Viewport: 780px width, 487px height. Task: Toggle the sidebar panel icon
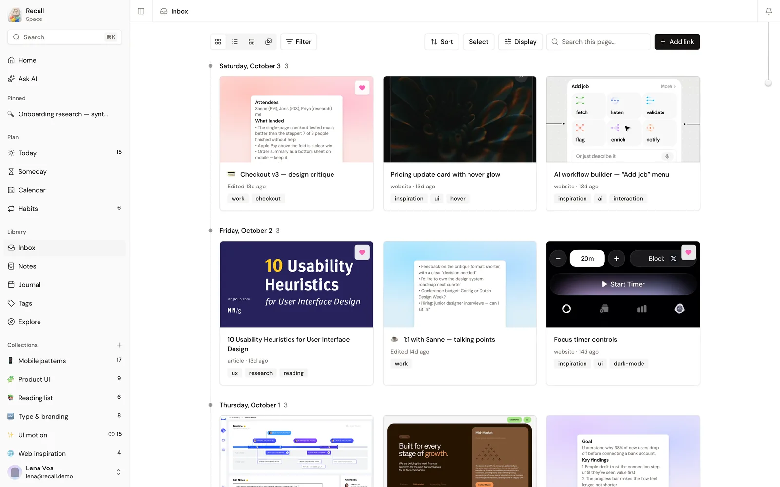click(x=141, y=11)
